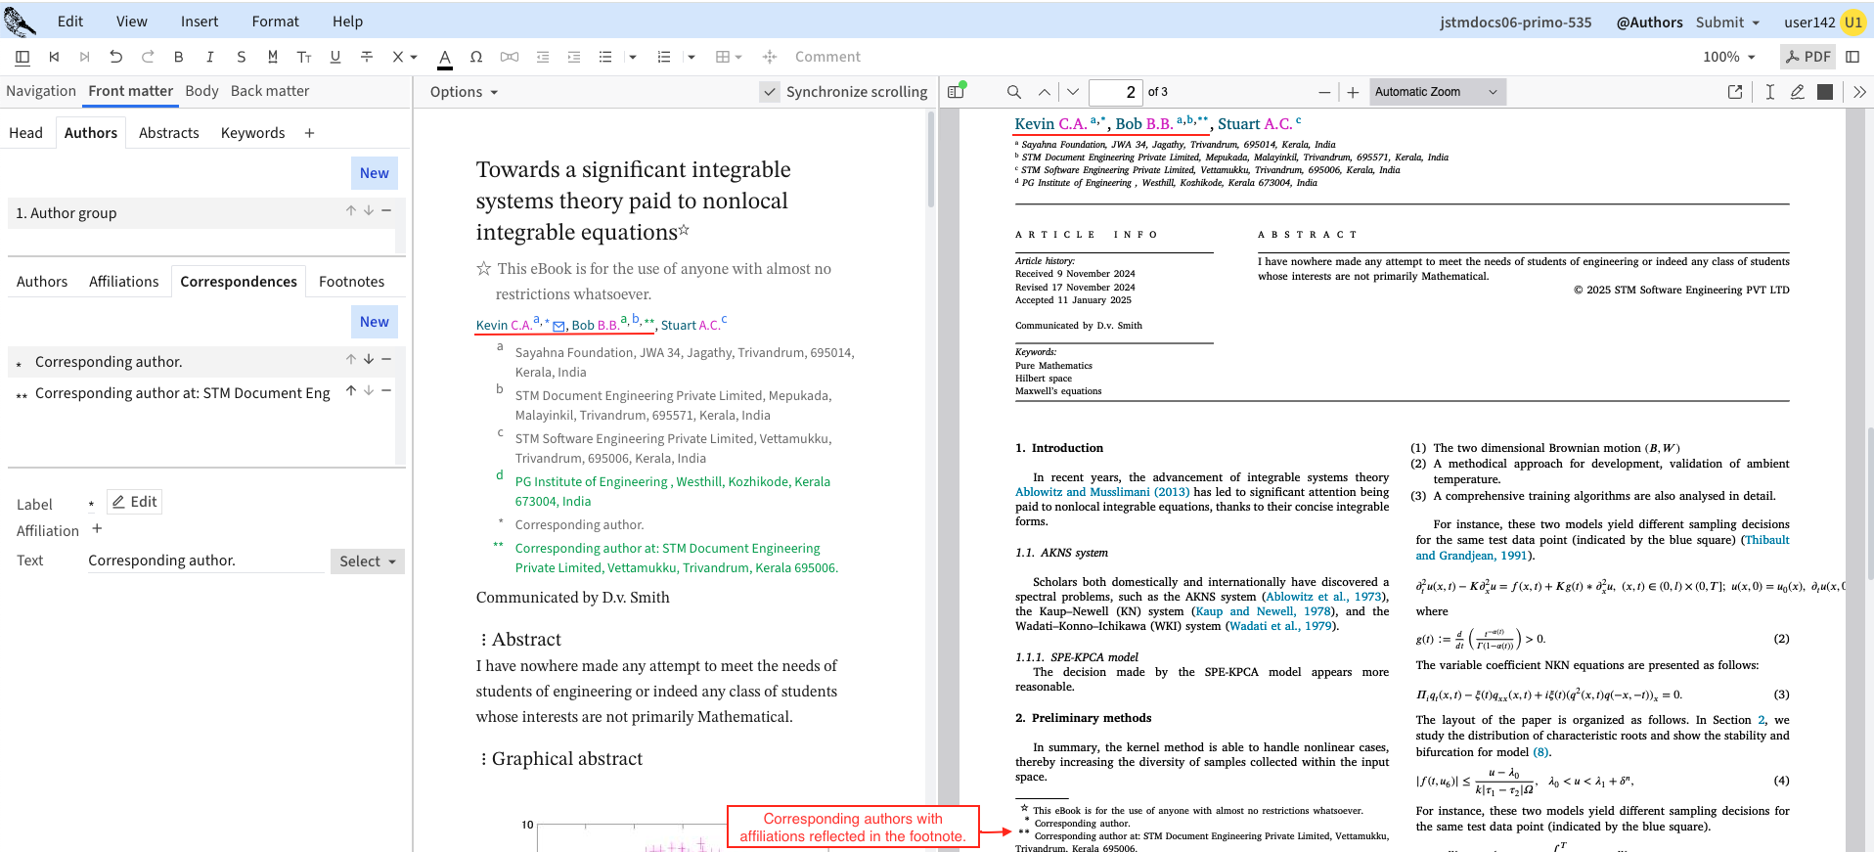This screenshot has height=852, width=1874.
Task: Insert a special character with the Omega icon
Action: pos(475,57)
